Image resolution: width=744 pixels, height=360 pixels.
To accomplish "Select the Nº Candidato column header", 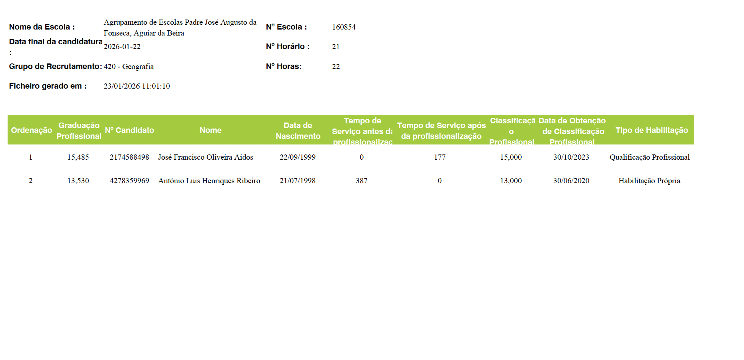I will tap(129, 130).
